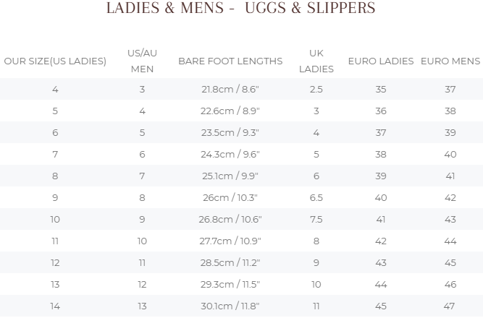Select the 26cm / 10.3" foot length cell

(230, 198)
